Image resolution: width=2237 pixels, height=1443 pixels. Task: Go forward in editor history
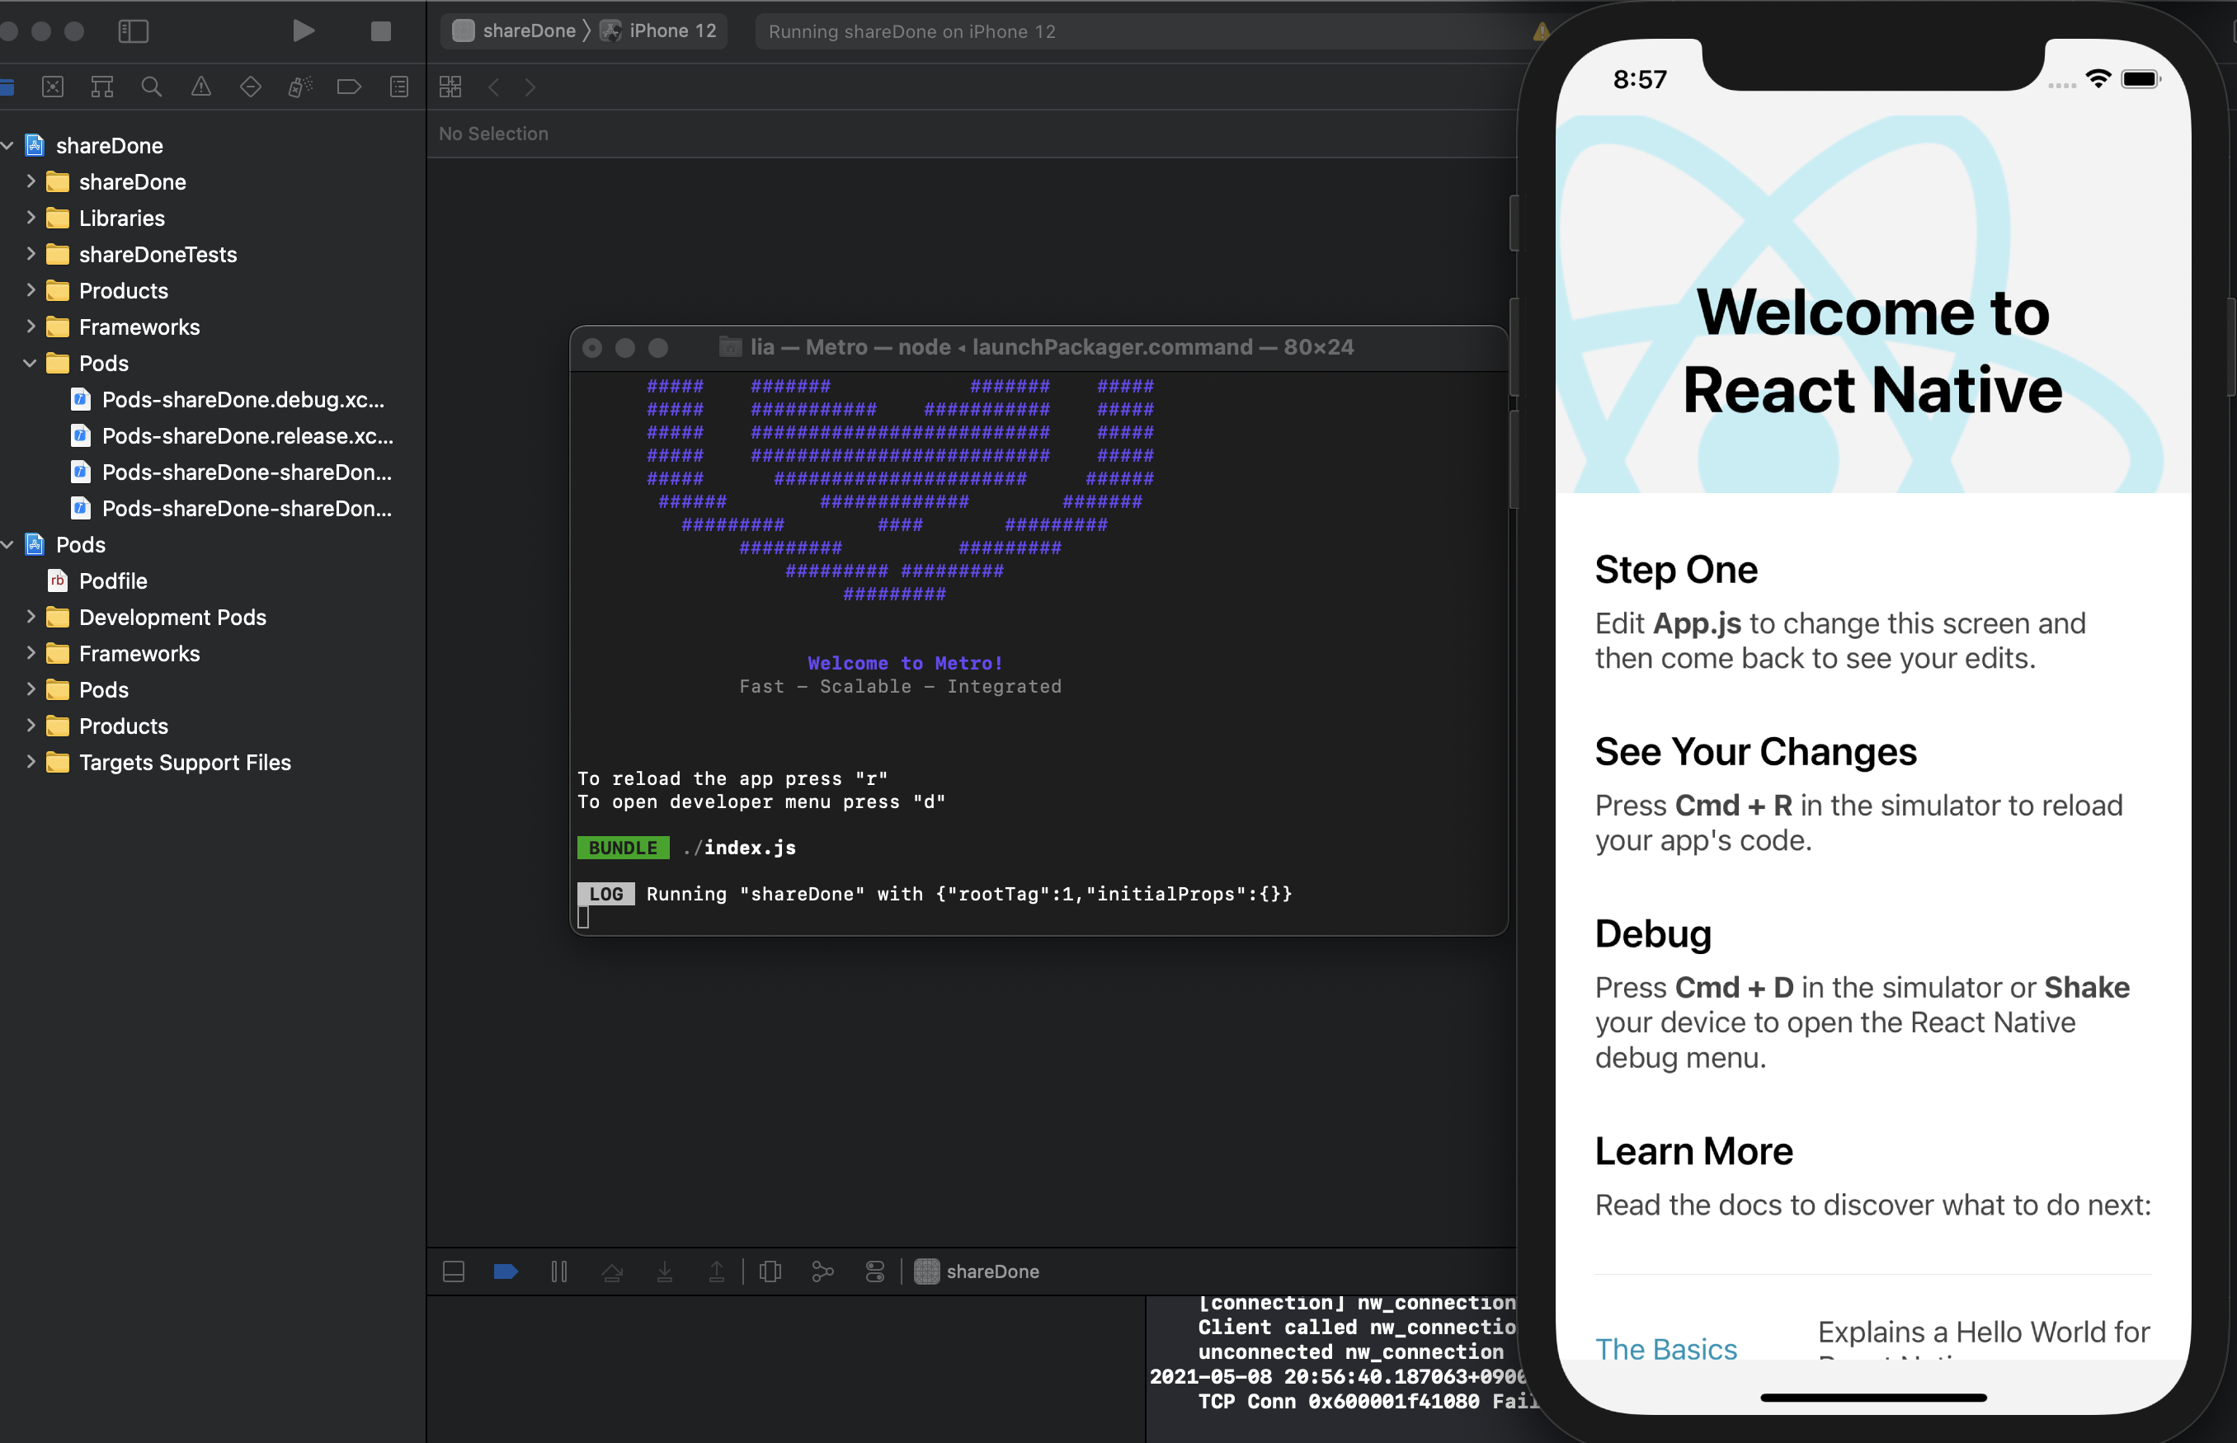click(x=530, y=87)
